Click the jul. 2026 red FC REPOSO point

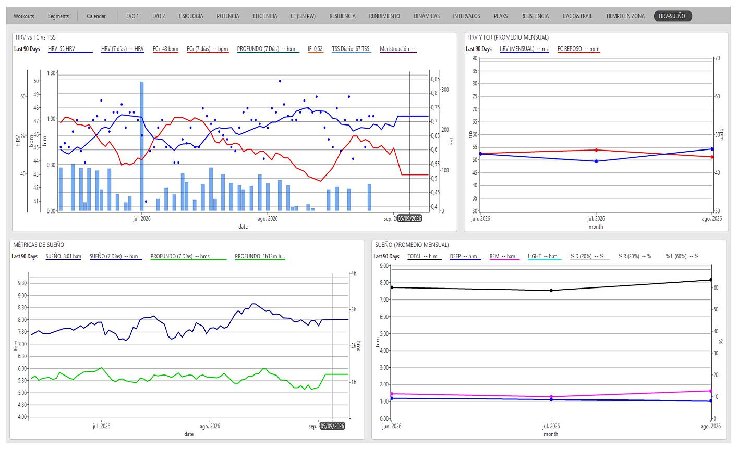(596, 150)
